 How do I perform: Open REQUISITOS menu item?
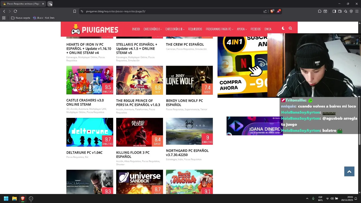[x=195, y=29]
